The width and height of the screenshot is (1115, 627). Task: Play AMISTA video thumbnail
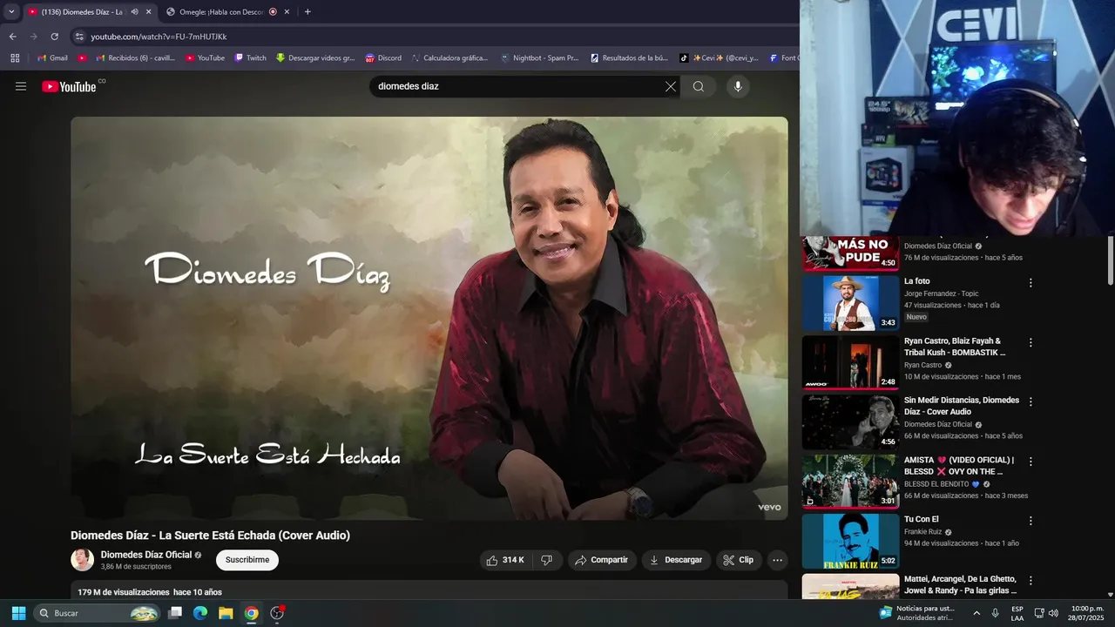click(850, 481)
